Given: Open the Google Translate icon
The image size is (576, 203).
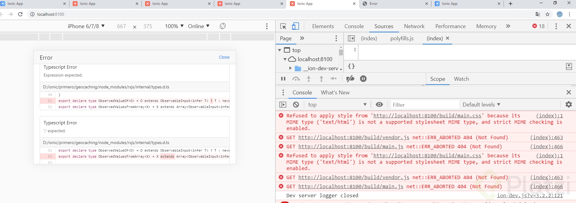Looking at the screenshot, I should click(538, 14).
